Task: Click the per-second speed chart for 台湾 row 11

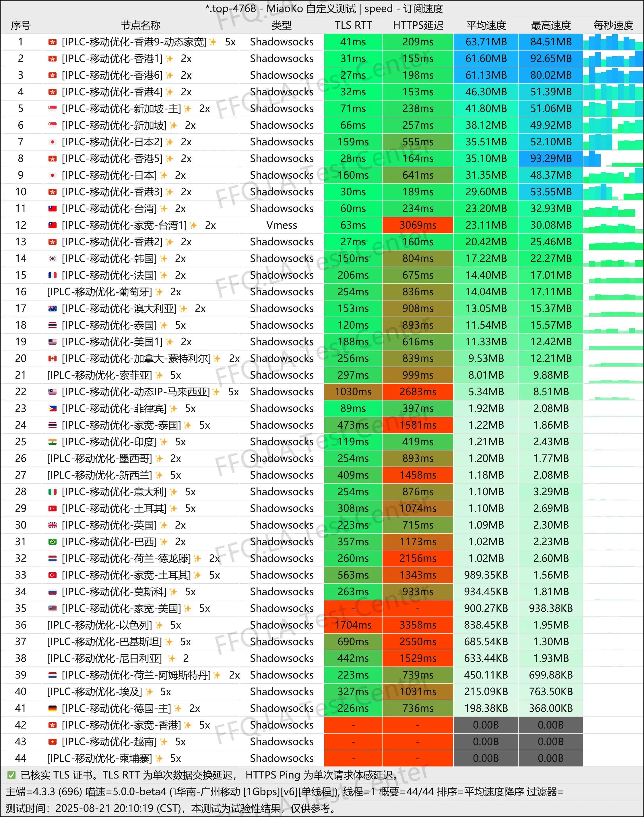Action: [x=614, y=209]
